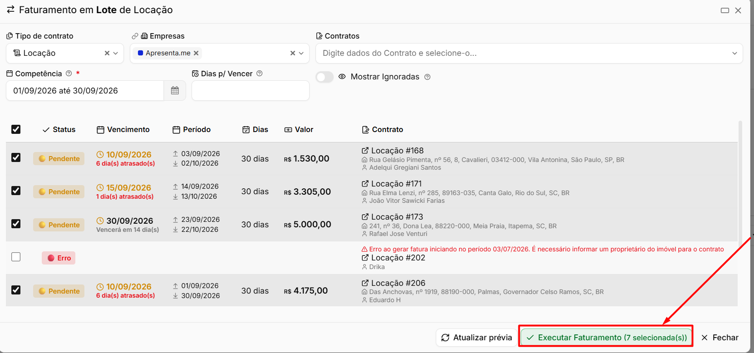Uncheck the Locação #206 row checkbox
This screenshot has width=754, height=353.
coord(16,290)
